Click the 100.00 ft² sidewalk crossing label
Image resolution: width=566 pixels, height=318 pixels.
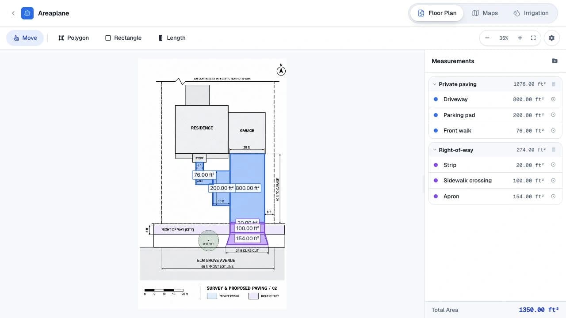click(x=248, y=228)
